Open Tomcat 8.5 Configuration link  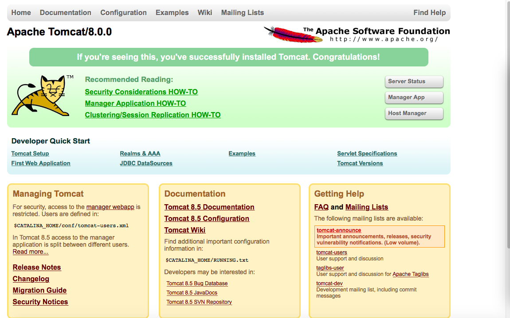pyautogui.click(x=207, y=219)
